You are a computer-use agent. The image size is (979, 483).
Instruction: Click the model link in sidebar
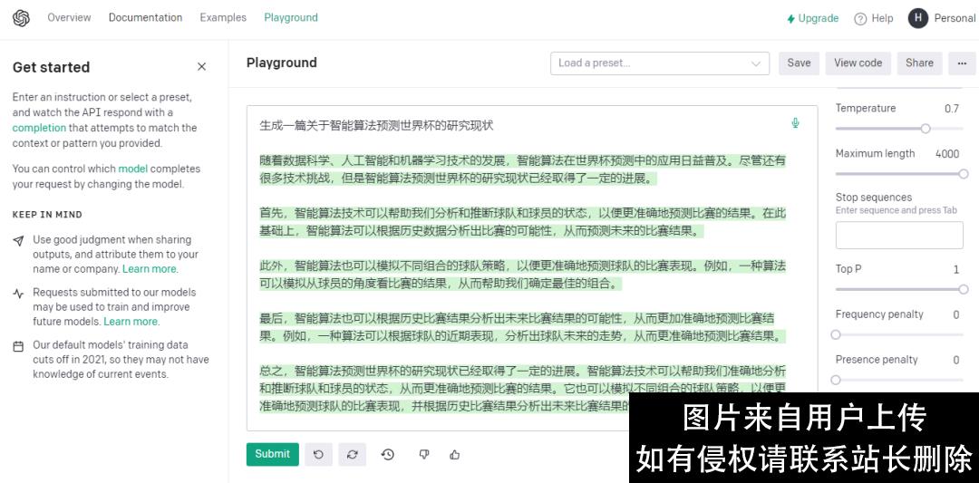point(132,169)
